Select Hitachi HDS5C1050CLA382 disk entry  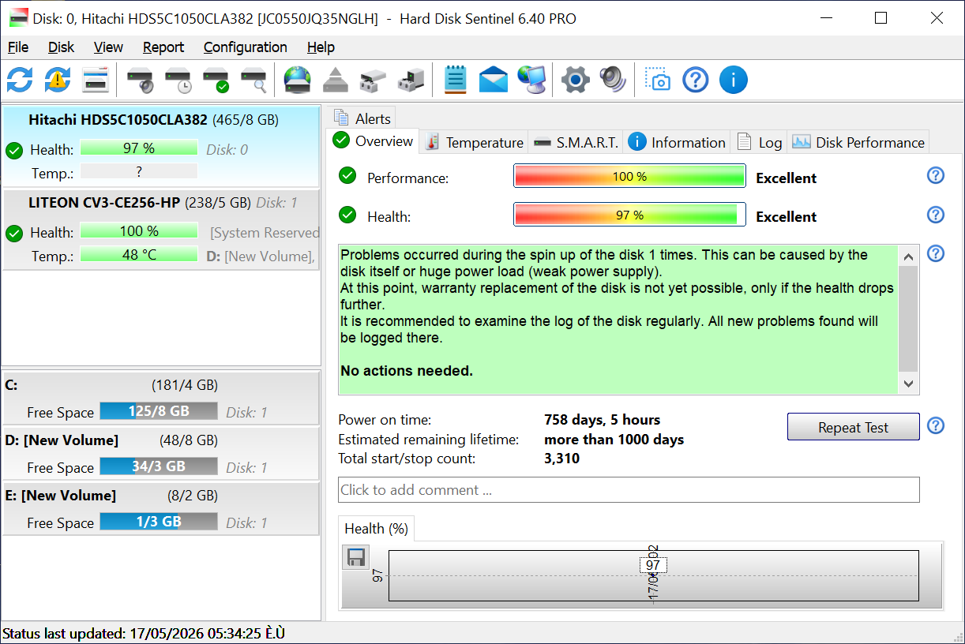tap(161, 148)
